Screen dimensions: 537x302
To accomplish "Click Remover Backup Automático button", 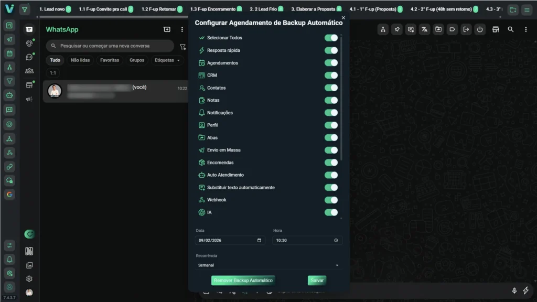I will 243,281.
